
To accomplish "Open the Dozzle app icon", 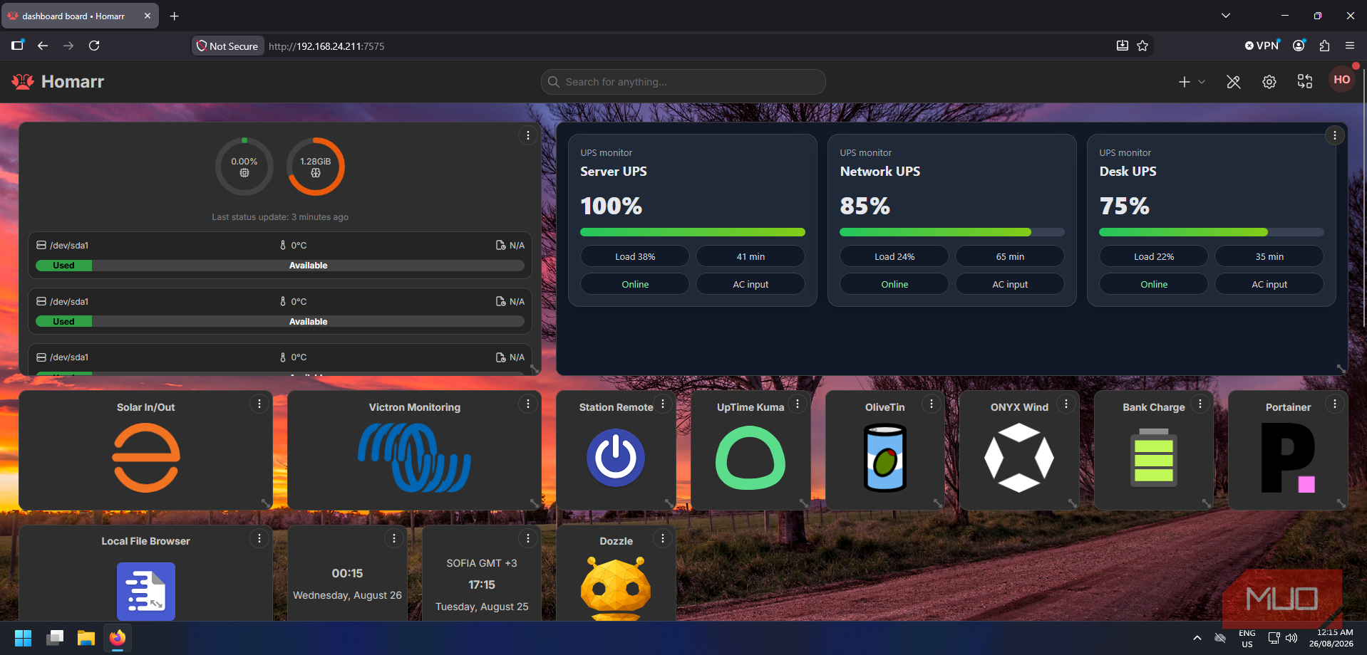I will coord(616,589).
